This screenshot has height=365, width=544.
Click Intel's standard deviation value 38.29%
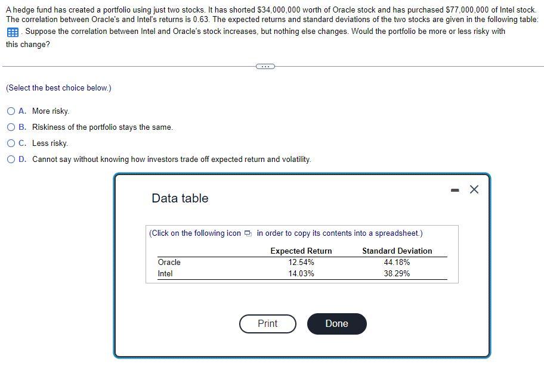click(397, 273)
